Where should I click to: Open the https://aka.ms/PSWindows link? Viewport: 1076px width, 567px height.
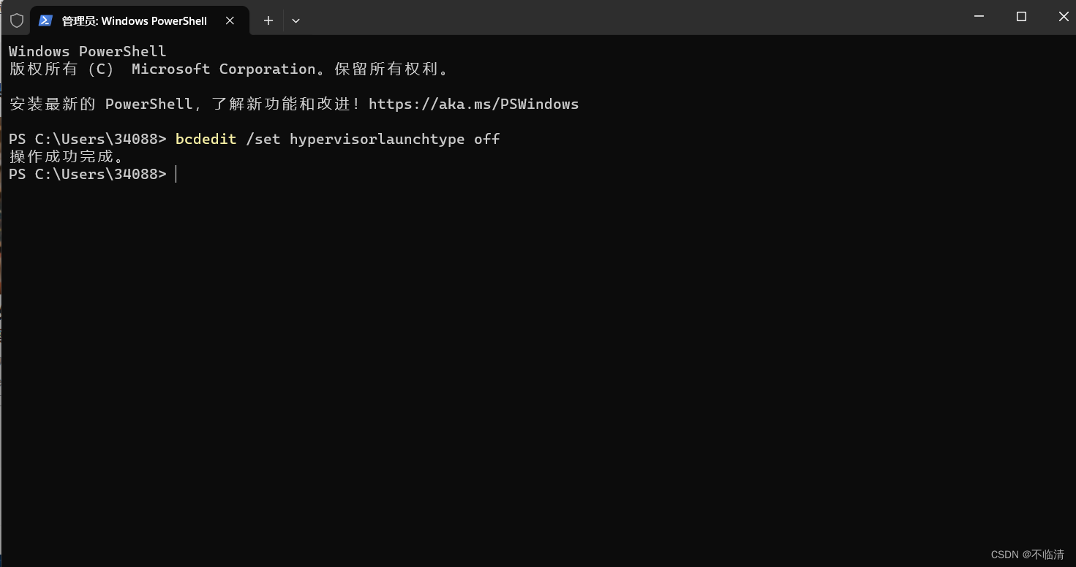(x=474, y=104)
